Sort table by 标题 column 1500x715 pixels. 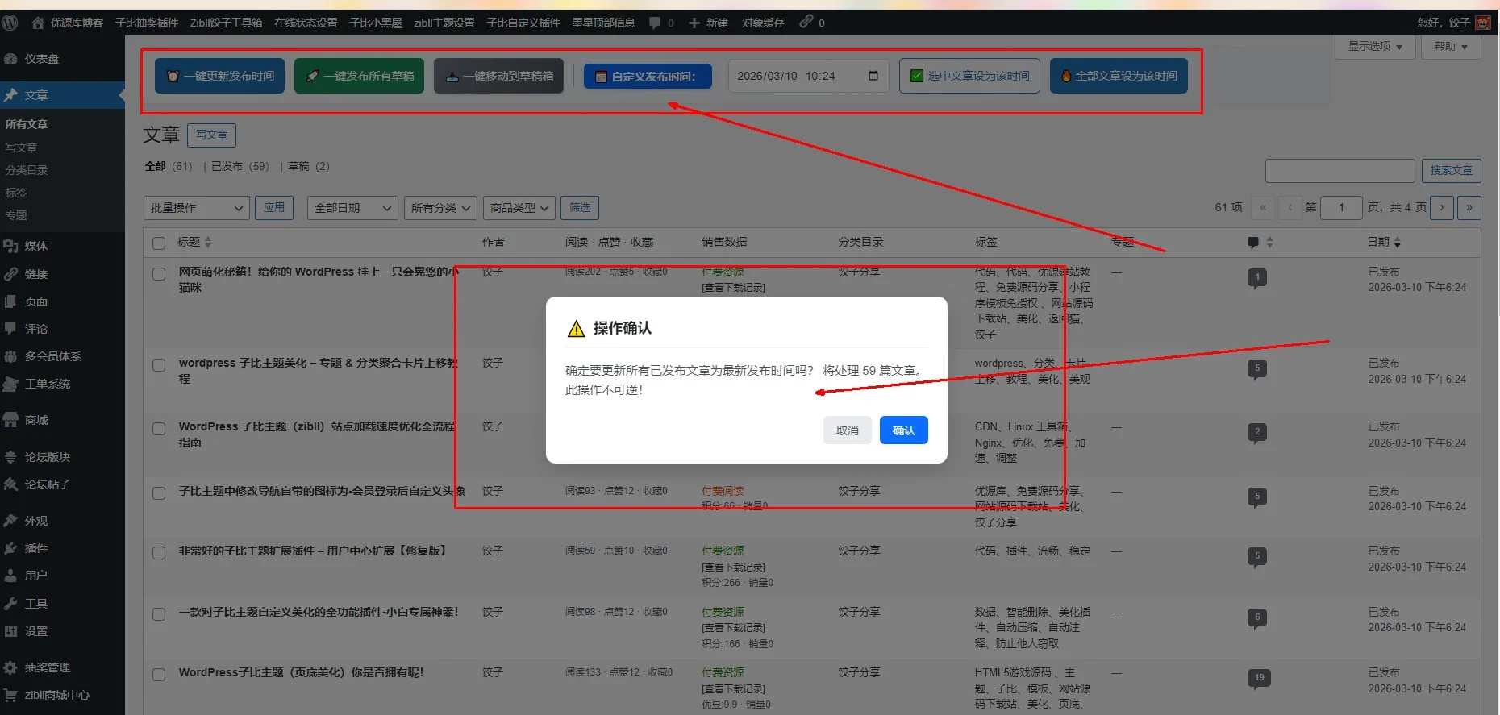(194, 242)
